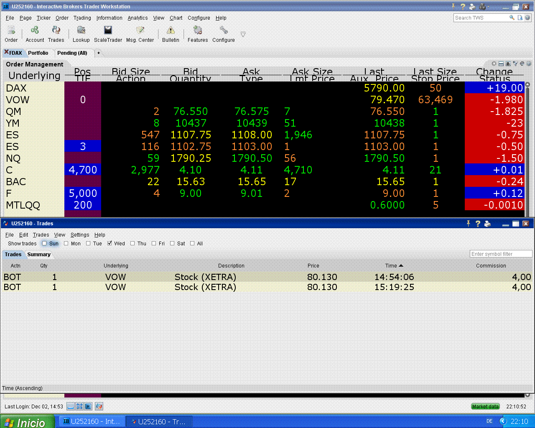Click the four-arrows status bar icon
The width and height of the screenshot is (535, 428).
pyautogui.click(x=79, y=406)
